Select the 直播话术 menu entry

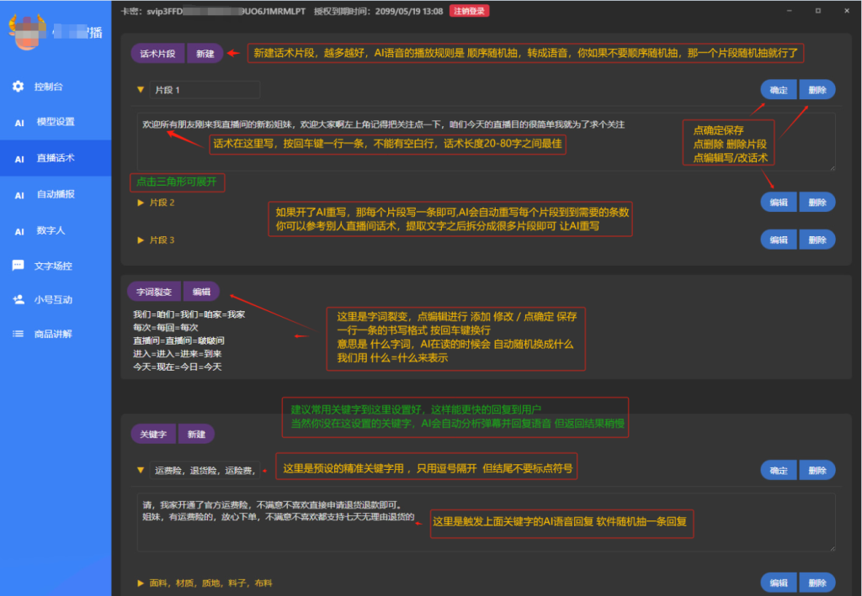tap(56, 158)
